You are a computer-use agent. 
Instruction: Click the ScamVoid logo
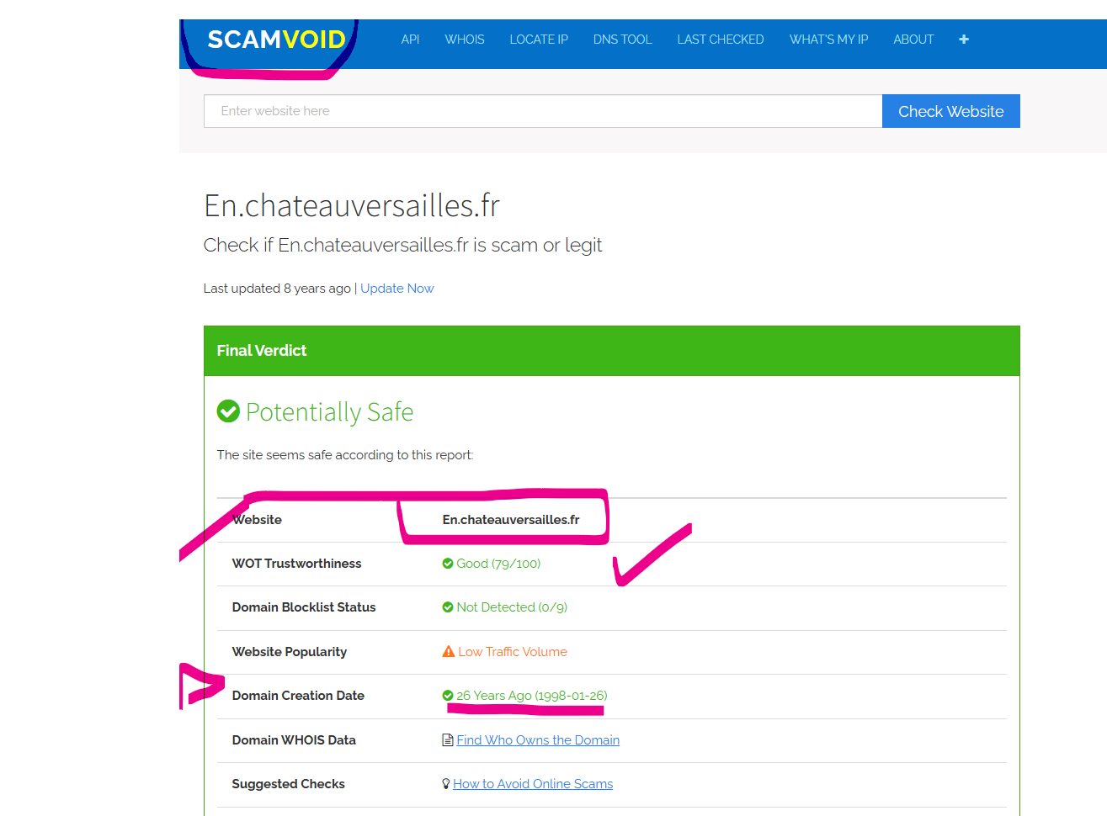(276, 40)
